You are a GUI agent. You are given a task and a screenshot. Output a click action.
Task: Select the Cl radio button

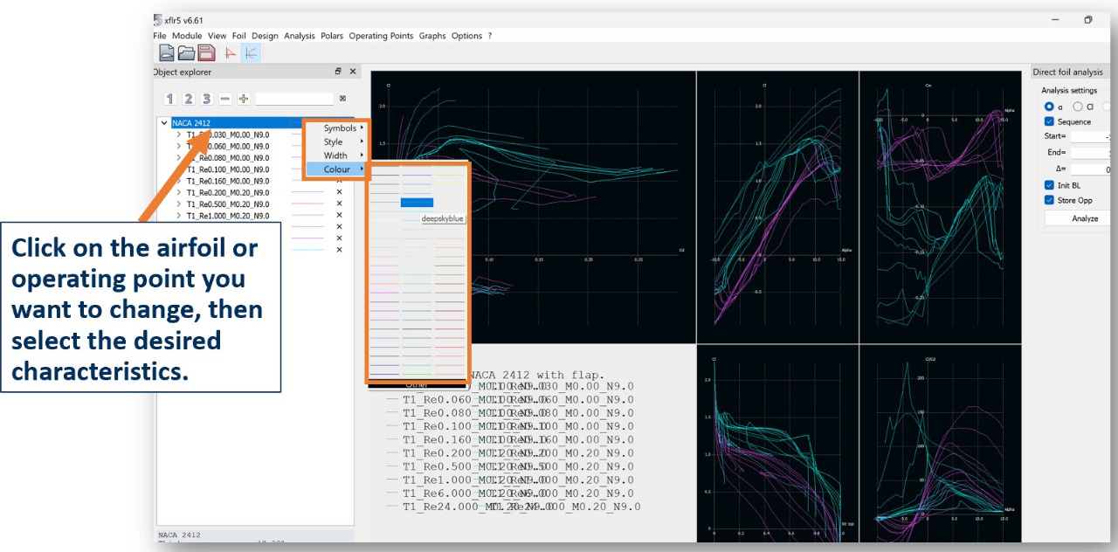(x=1077, y=107)
